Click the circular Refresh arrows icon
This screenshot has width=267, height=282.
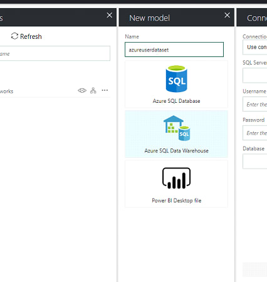pyautogui.click(x=14, y=36)
